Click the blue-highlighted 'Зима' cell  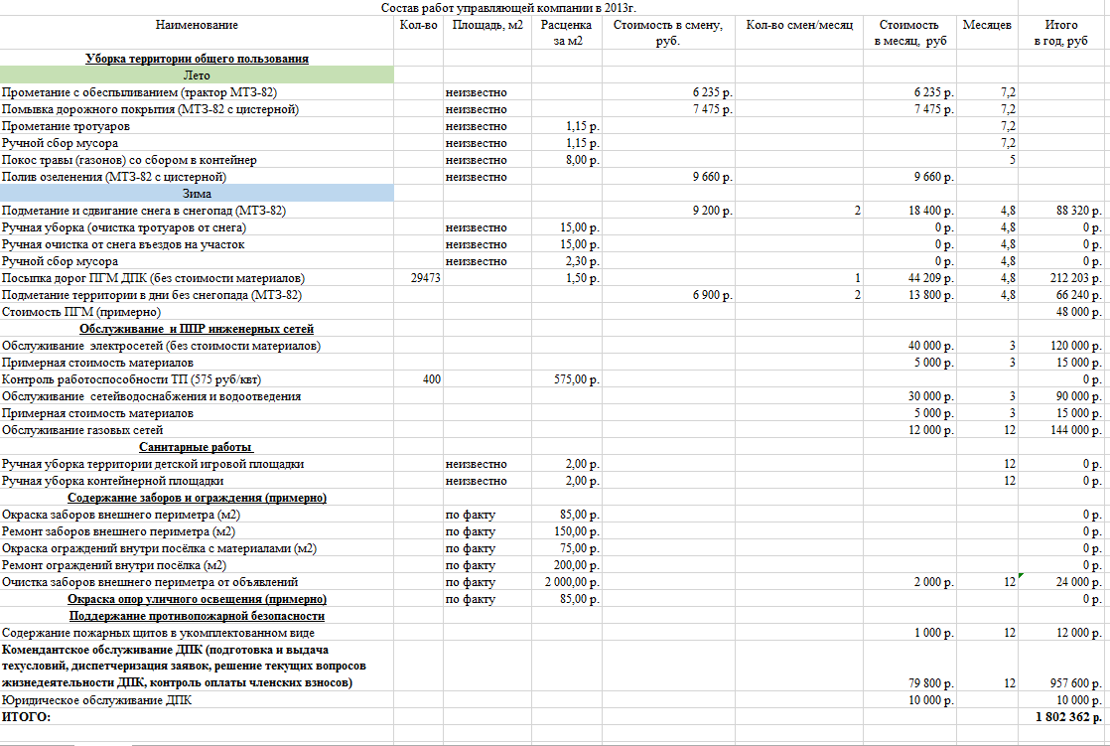click(x=197, y=194)
